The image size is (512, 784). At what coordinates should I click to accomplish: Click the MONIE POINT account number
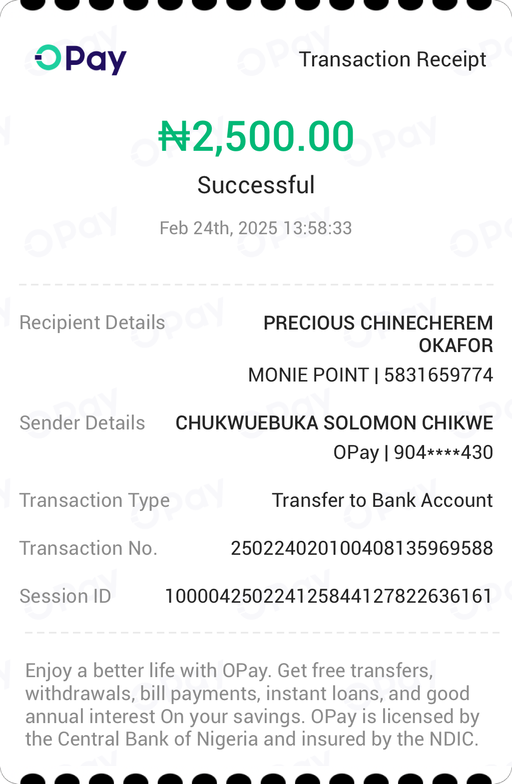371,375
